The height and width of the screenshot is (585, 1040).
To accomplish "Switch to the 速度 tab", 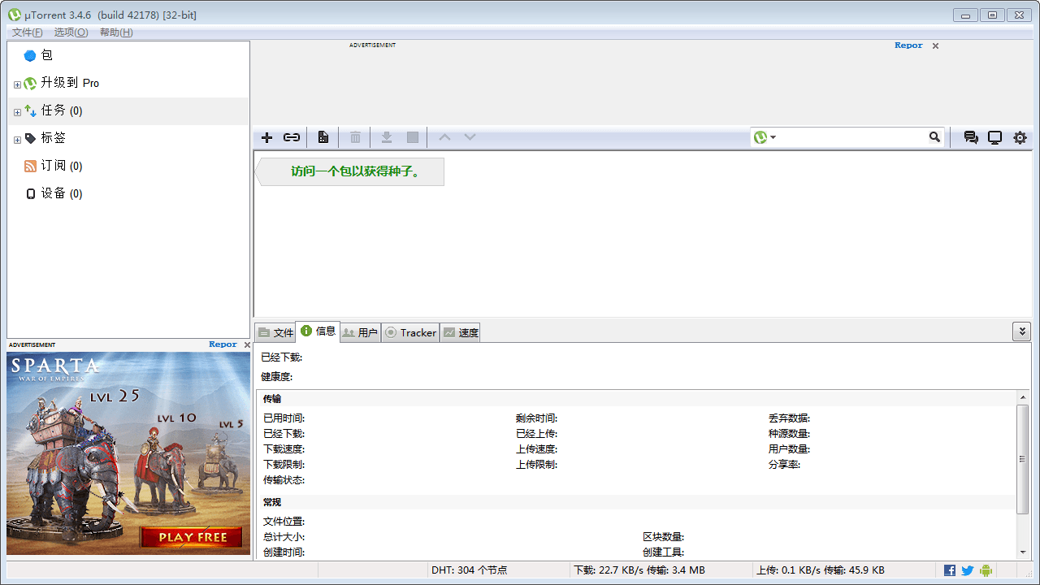I will pos(460,332).
